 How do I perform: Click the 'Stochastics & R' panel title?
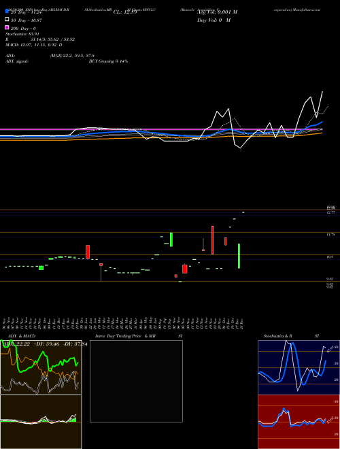[x=277, y=336]
